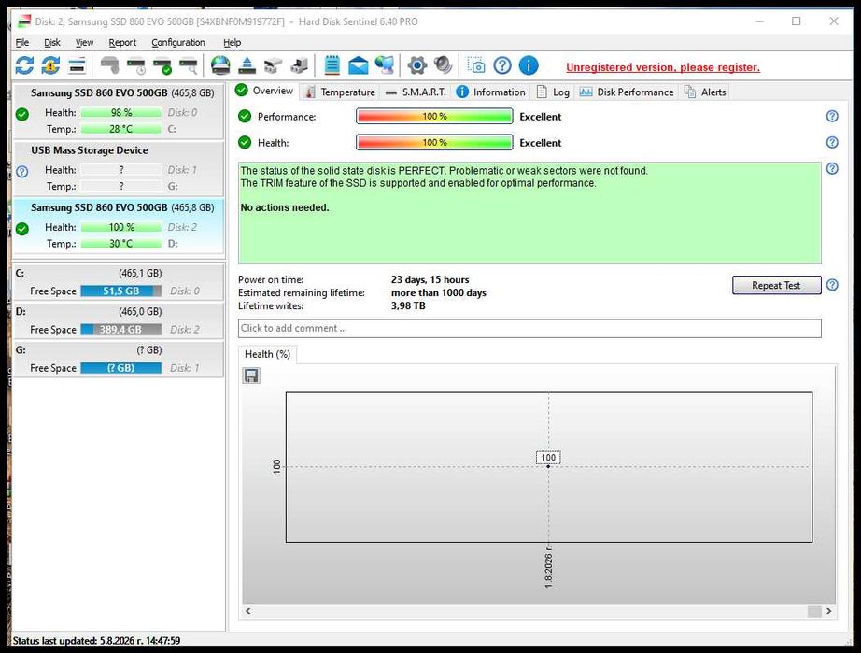
Task: Click the Health 100 % gradient bar
Action: pos(434,143)
